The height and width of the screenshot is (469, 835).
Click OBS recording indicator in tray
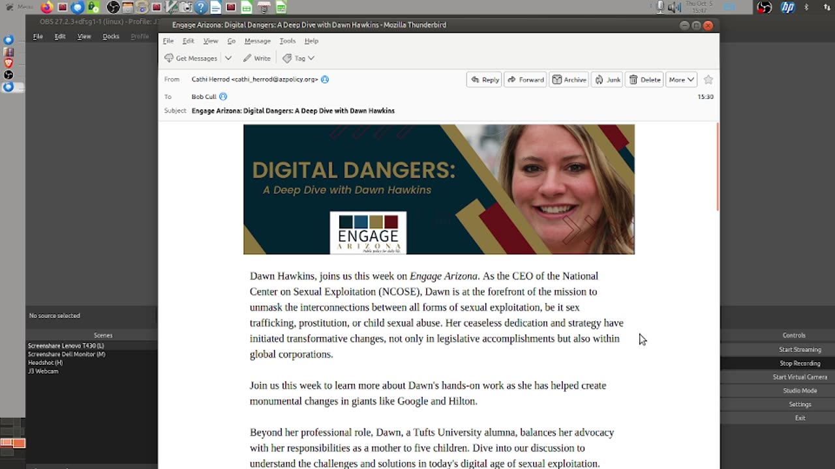(x=765, y=7)
